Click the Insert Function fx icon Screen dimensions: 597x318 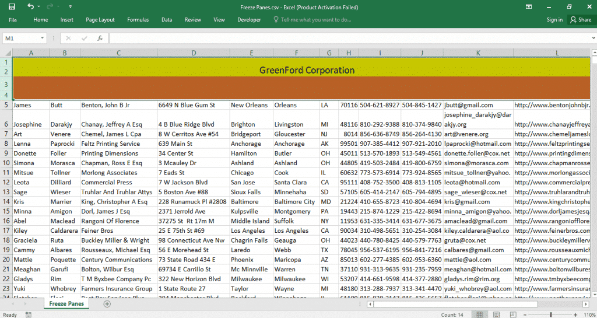click(x=100, y=38)
